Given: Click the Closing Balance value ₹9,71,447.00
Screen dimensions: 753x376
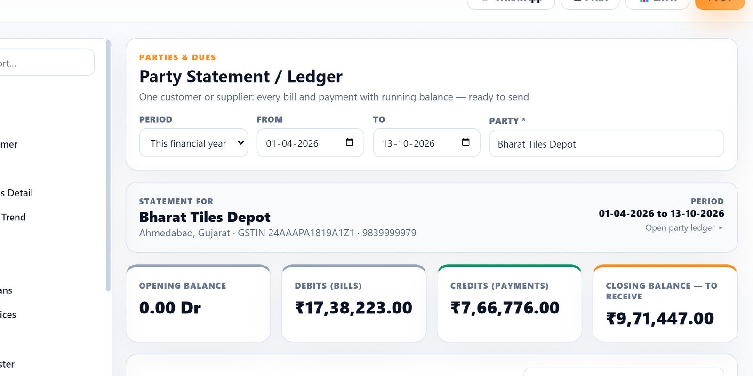Looking at the screenshot, I should point(660,319).
